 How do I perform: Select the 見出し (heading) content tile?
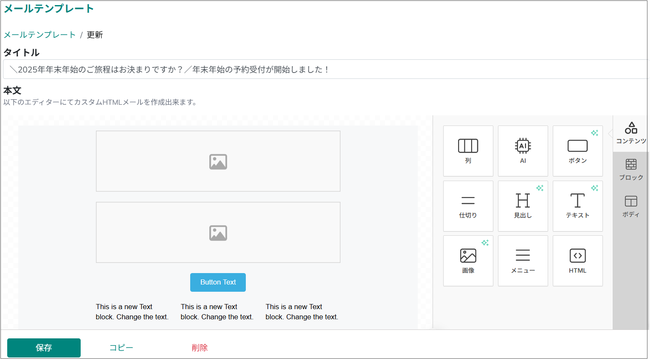(523, 206)
